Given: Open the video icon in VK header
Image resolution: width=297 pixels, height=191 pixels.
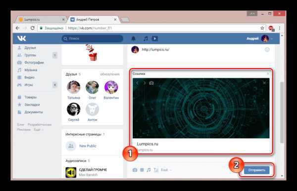Looking at the screenshot, I should pos(154,38).
